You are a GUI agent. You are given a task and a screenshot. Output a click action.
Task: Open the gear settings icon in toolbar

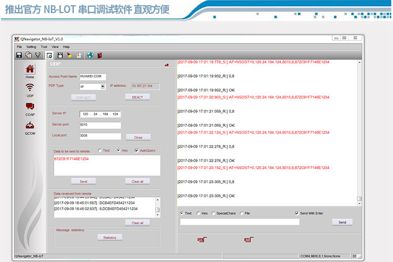pyautogui.click(x=29, y=55)
